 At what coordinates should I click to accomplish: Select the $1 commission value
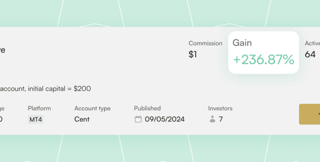[193, 55]
